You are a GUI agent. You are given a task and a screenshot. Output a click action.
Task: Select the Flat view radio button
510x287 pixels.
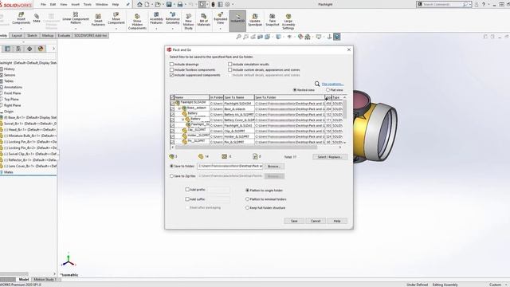point(328,89)
